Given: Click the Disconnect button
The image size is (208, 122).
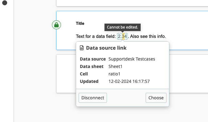Looking at the screenshot, I should [93, 98].
